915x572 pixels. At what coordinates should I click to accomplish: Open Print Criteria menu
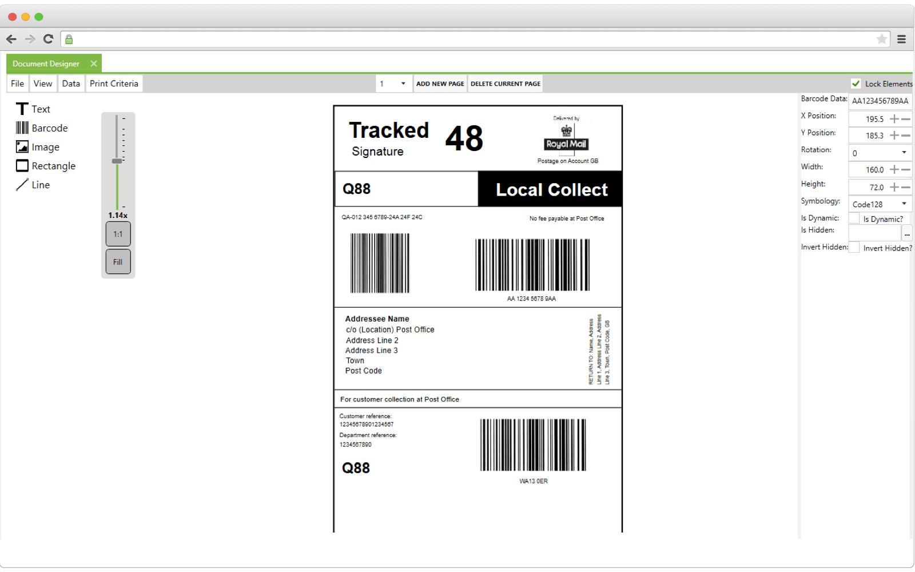pyautogui.click(x=114, y=84)
